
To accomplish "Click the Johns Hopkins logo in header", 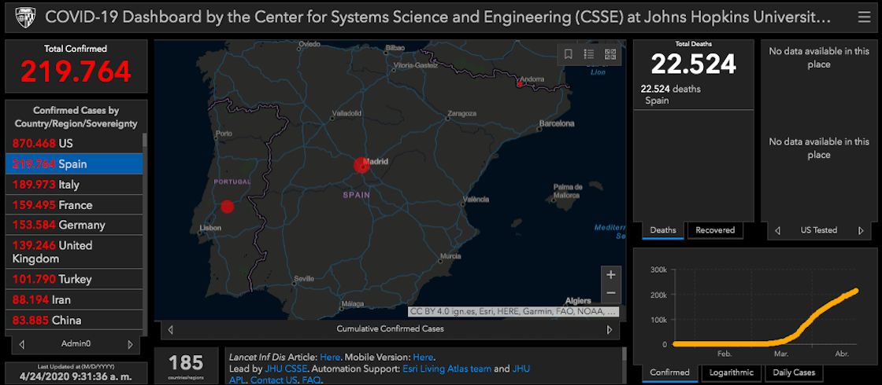I will point(19,16).
